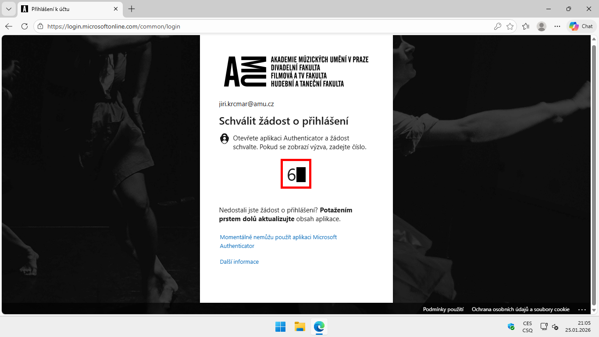Open the Další informace link

click(x=239, y=262)
